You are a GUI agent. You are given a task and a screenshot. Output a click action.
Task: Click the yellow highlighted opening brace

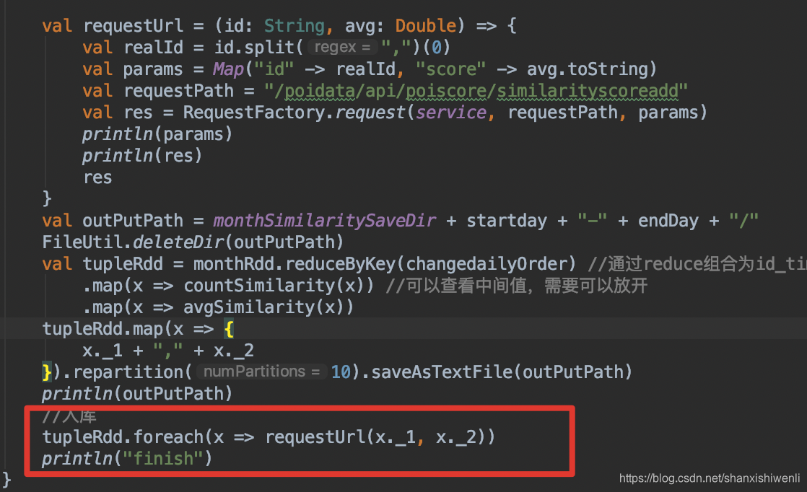[230, 328]
